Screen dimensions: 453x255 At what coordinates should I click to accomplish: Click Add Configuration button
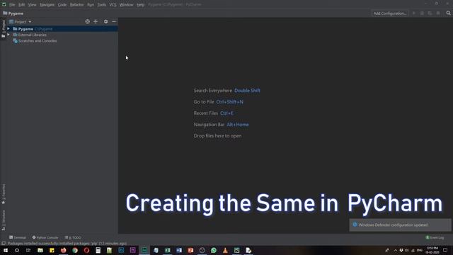tap(390, 13)
